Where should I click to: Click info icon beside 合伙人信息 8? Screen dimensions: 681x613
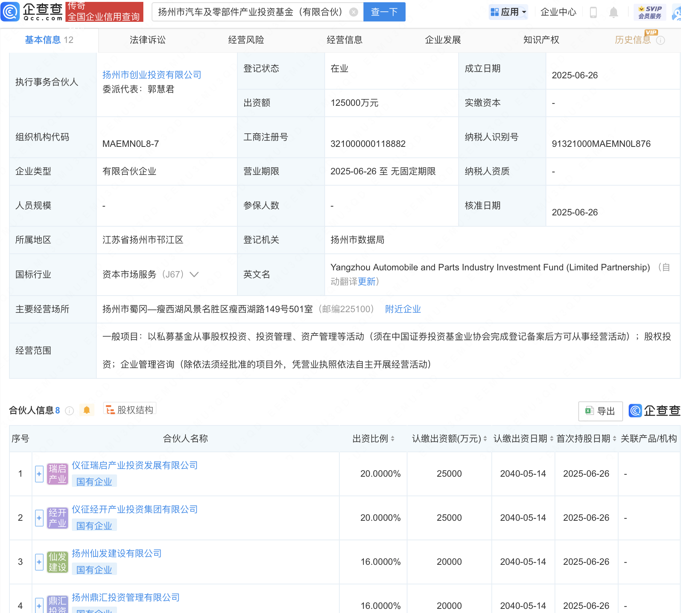tap(69, 410)
